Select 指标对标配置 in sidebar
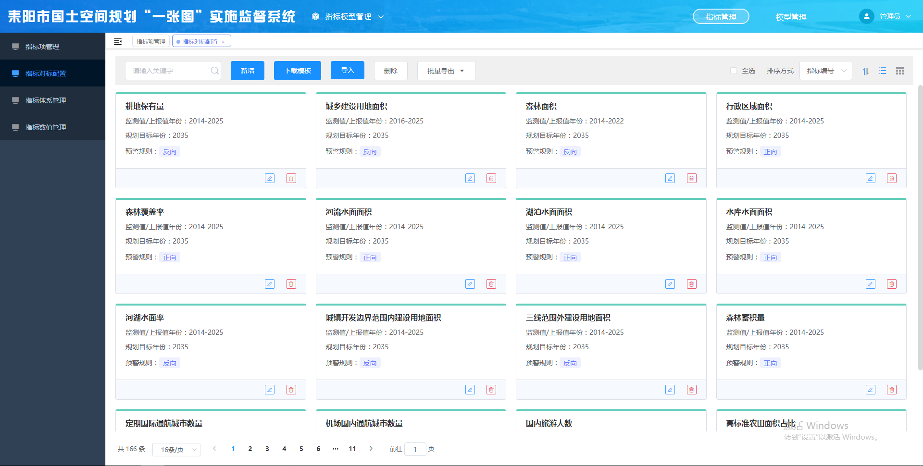Image resolution: width=923 pixels, height=466 pixels. pyautogui.click(x=53, y=73)
